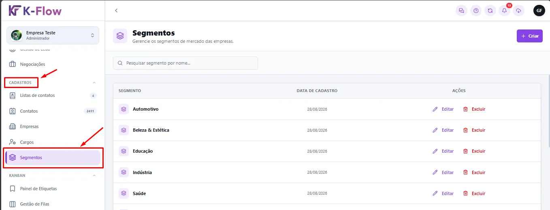The width and height of the screenshot is (550, 210).
Task: Select the Beleza & Estética segment name
Action: [151, 130]
